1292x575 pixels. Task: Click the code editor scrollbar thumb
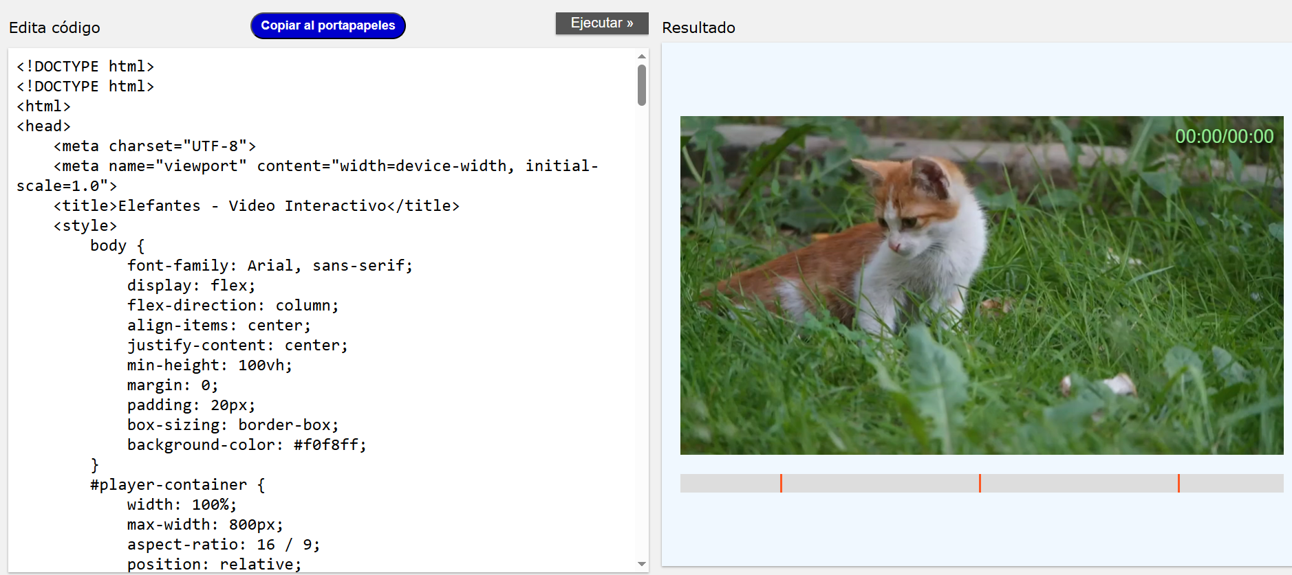tap(641, 85)
